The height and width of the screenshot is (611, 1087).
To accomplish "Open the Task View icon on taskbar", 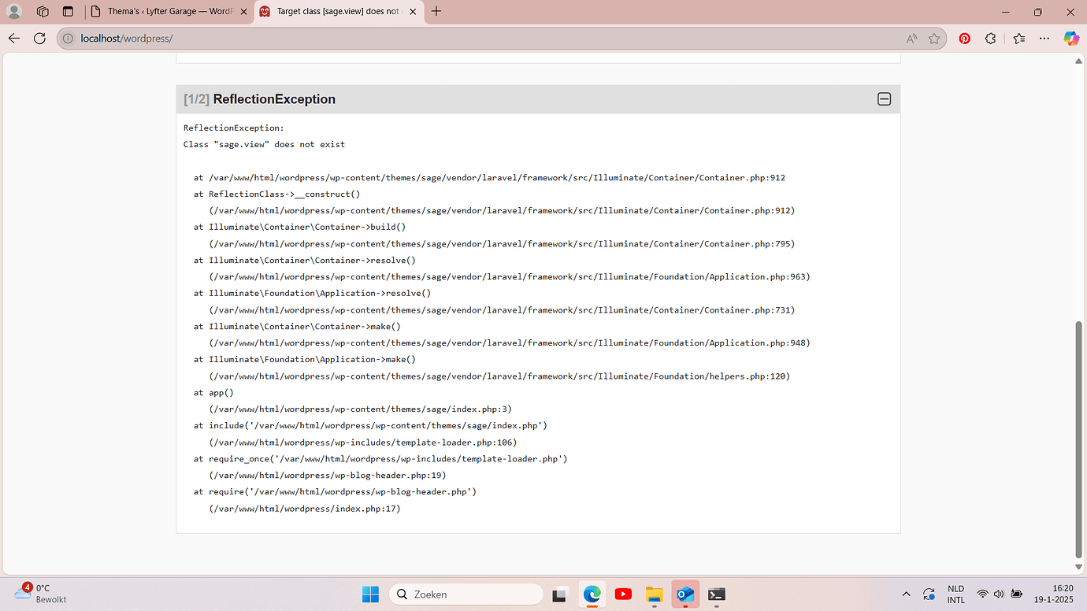I will [560, 594].
